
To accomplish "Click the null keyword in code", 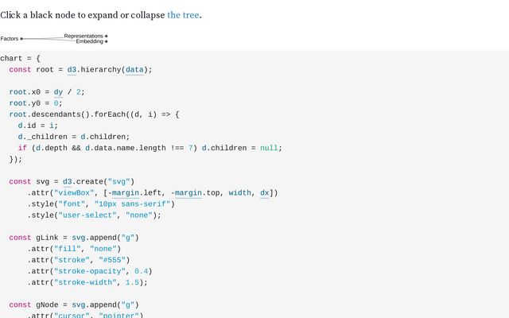I will tap(269, 148).
